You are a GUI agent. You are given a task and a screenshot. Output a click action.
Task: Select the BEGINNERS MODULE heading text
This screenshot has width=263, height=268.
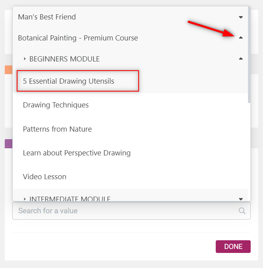(x=64, y=59)
